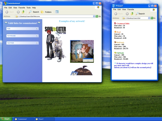Screen dimensions: 162x121
Task: Open the Soul Eater artwork thumbnail
Action: tap(55, 44)
